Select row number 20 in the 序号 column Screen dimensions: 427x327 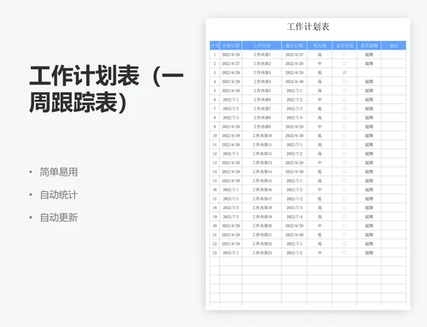point(214,225)
